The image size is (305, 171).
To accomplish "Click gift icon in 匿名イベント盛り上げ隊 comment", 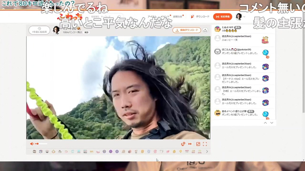I will 266,114.
